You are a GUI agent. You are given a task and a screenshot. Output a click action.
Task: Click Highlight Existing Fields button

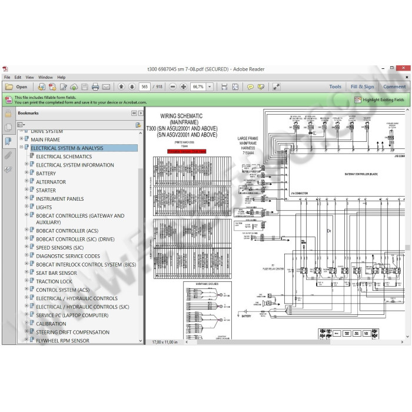380,100
